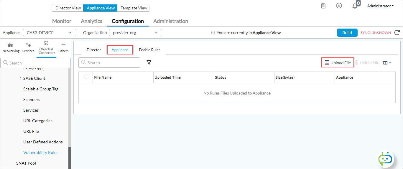Open the notifications bell icon
403x169 pixels.
(x=355, y=6)
